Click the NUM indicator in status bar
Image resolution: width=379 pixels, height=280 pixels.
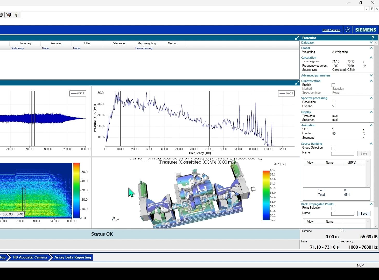coord(360,265)
